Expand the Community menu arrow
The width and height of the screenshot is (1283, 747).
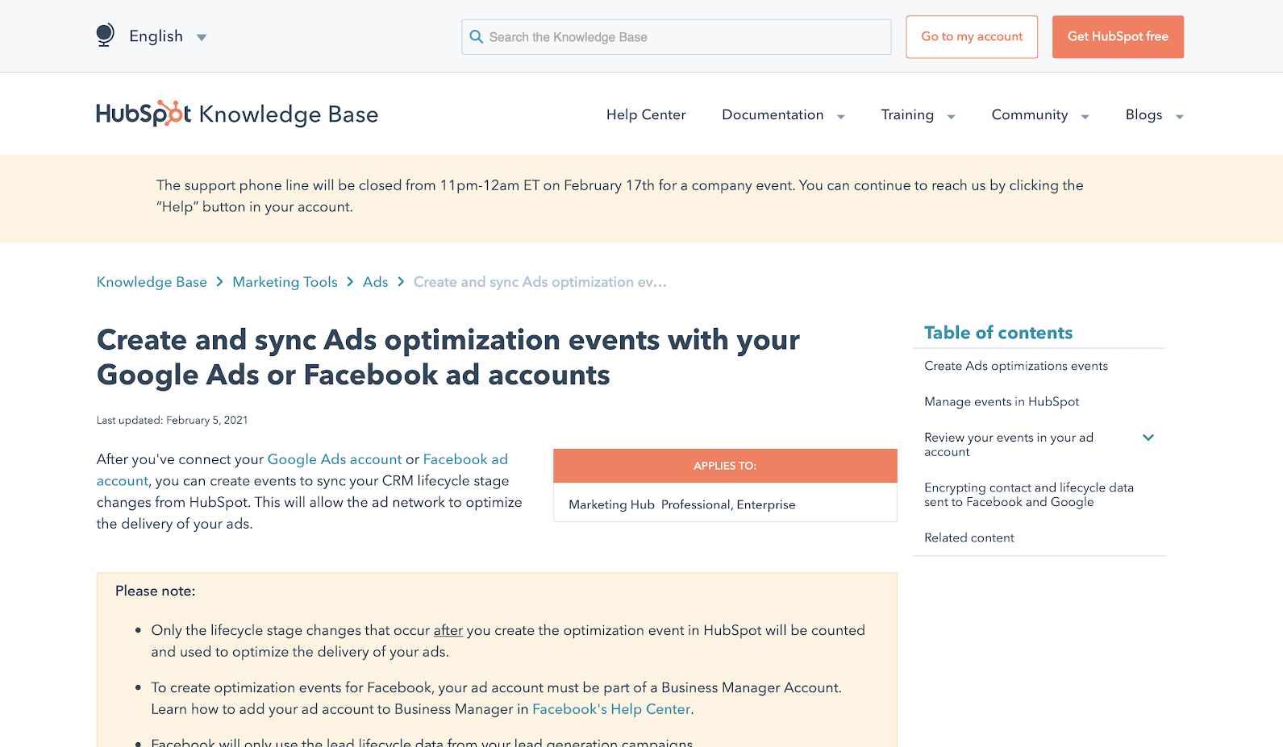pyautogui.click(x=1085, y=117)
